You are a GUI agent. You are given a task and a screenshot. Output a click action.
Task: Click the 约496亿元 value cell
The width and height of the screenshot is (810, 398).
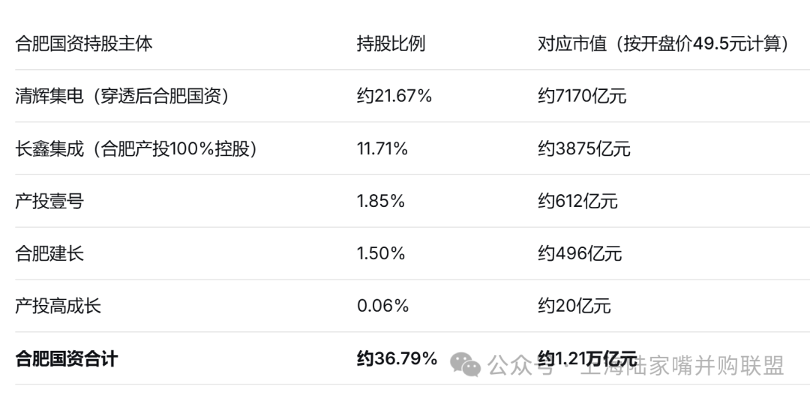(580, 254)
